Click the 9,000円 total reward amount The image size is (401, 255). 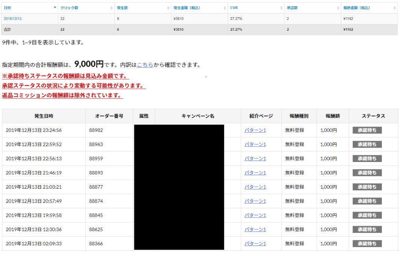[x=89, y=64]
